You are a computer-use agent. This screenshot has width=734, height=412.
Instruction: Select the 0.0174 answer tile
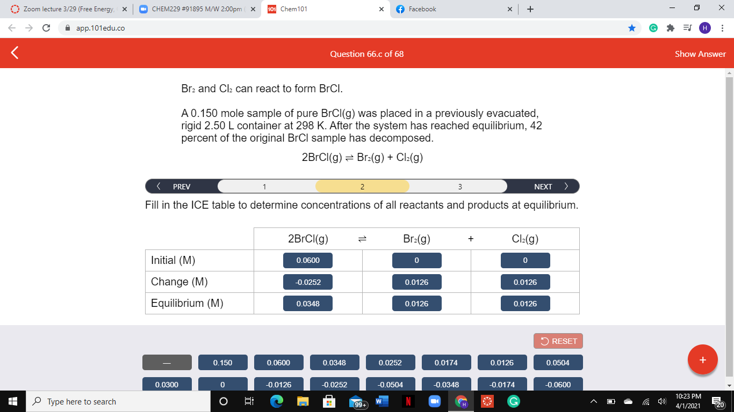tap(446, 362)
